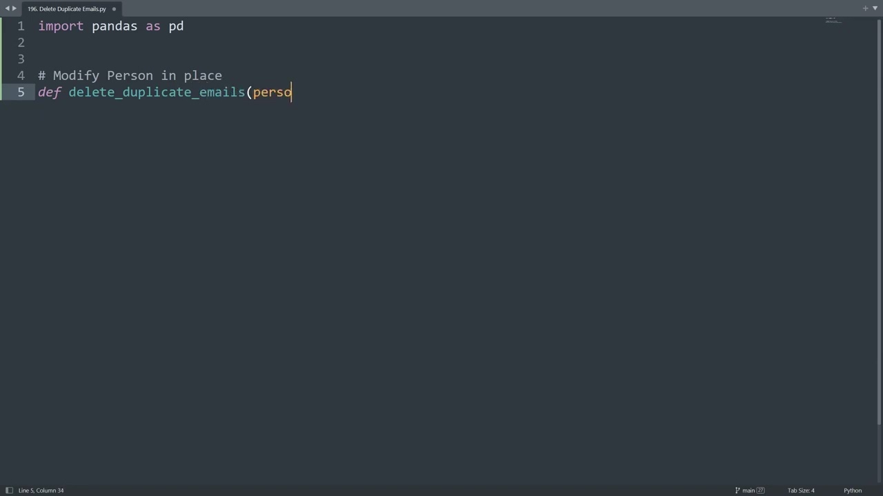Go to the next tab with the right arrow

pos(14,8)
